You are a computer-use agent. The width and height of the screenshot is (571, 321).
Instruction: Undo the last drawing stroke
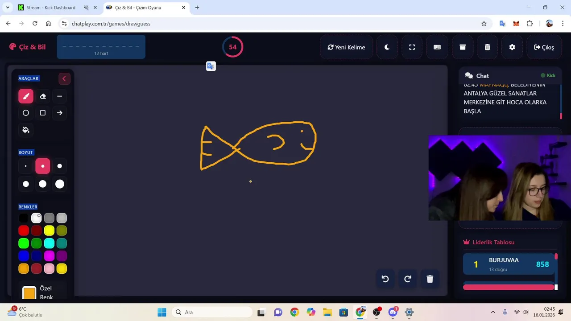point(385,279)
